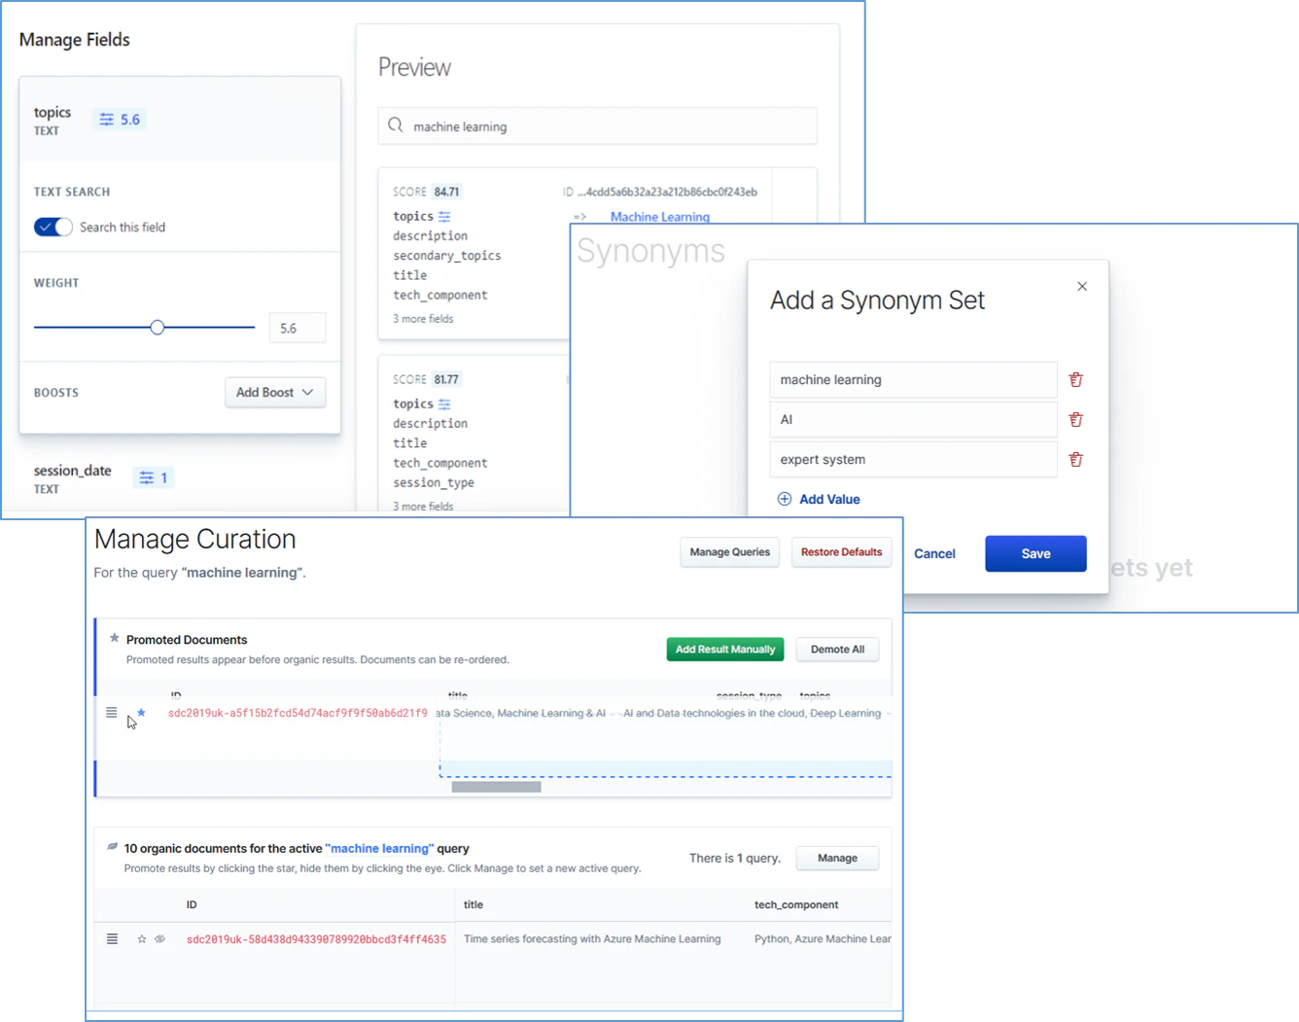Click the Demote All button
1299x1022 pixels.
(x=837, y=650)
